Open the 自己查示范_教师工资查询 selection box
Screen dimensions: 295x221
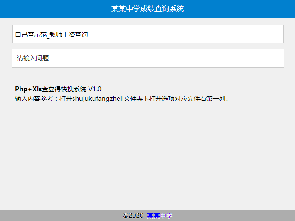pos(147,34)
